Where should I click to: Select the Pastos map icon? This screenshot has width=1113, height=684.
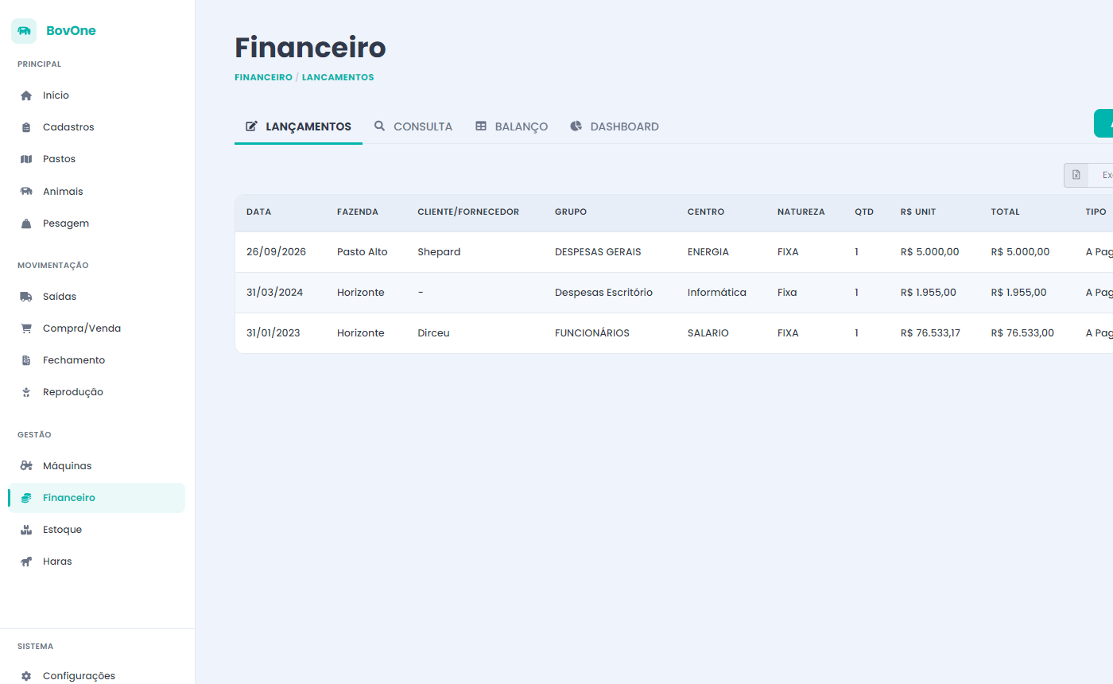coord(26,159)
